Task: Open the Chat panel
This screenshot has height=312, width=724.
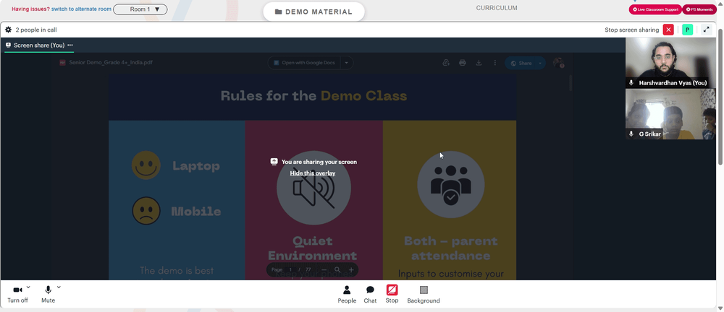Action: tap(370, 295)
